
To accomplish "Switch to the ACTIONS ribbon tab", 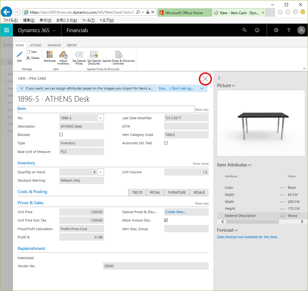I will click(x=35, y=45).
